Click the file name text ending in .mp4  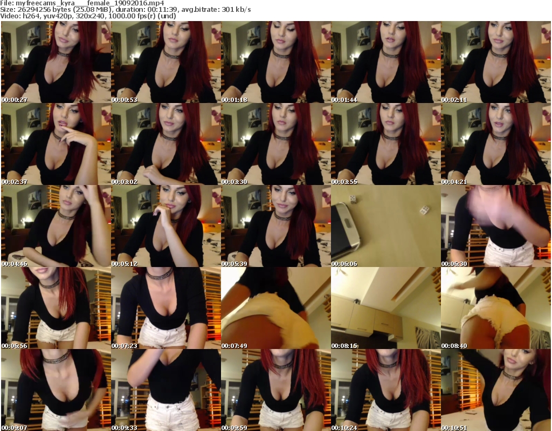[90, 3]
